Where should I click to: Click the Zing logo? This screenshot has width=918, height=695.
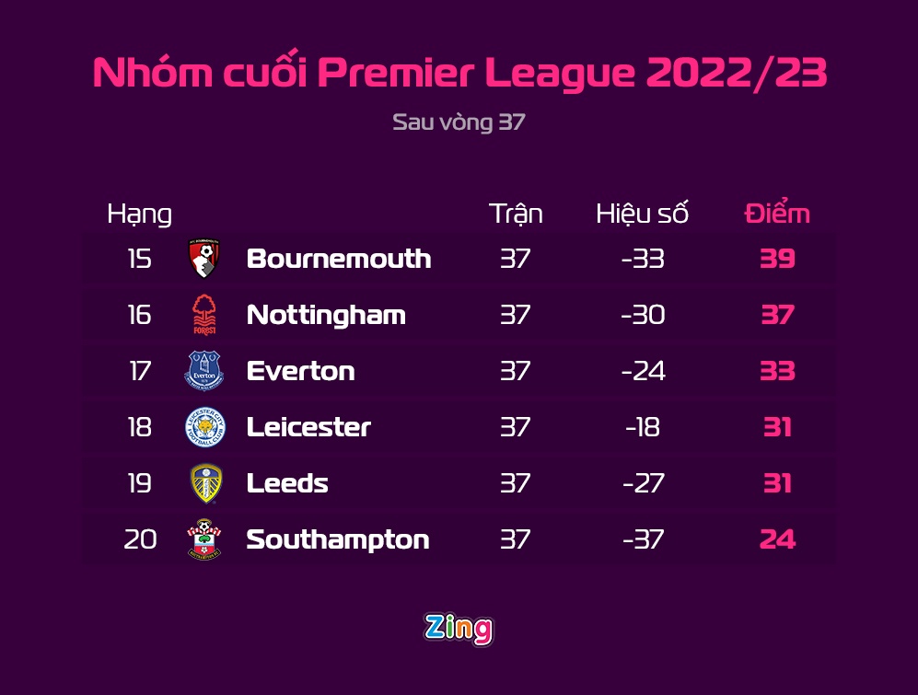[x=459, y=629]
